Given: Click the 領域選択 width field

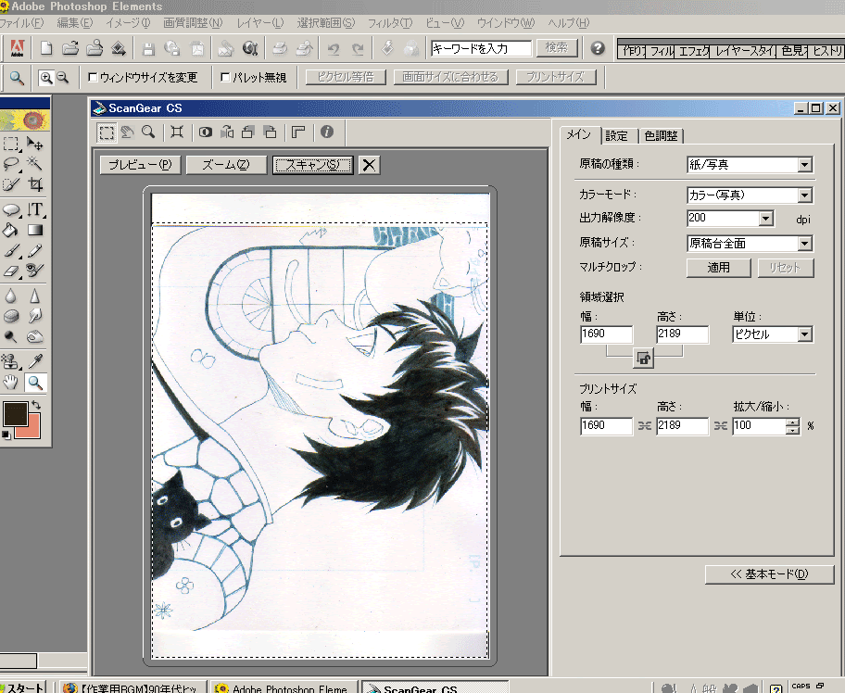Looking at the screenshot, I should coord(606,334).
